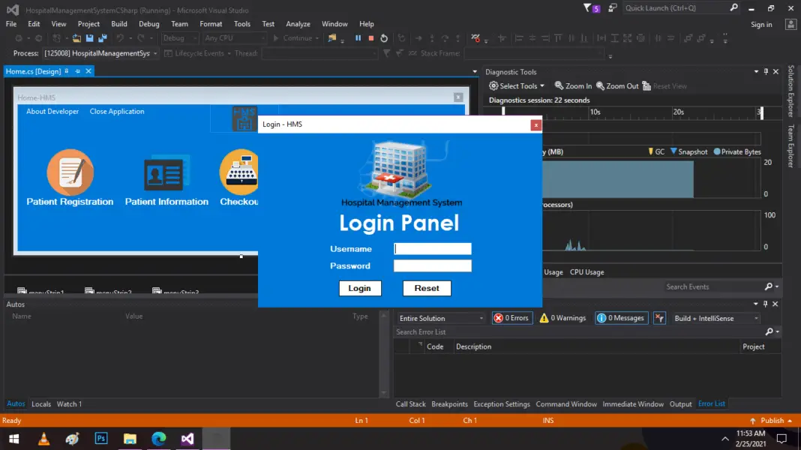Open the Format menu
This screenshot has width=801, height=450.
[x=211, y=24]
